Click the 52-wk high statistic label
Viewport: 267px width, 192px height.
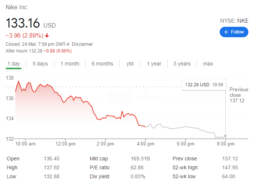point(185,167)
